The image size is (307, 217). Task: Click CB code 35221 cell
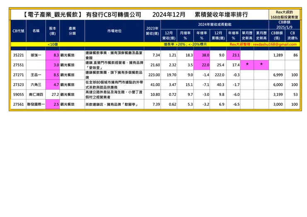point(18,55)
